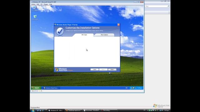Click the XP language indicator in taskbar
Image resolution: width=200 pixels, height=112 pixels.
[126, 88]
